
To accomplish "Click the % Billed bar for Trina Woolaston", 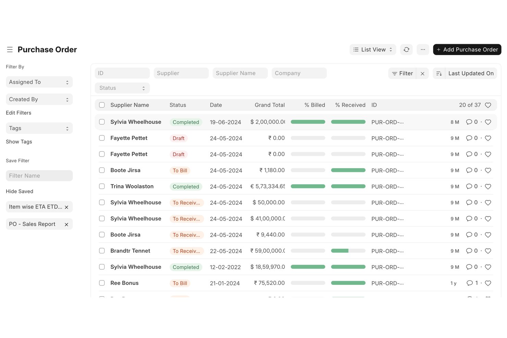I will point(308,186).
